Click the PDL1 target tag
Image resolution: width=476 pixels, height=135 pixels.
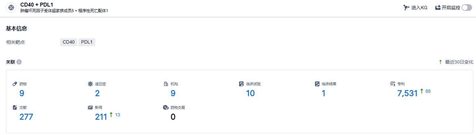click(x=87, y=42)
